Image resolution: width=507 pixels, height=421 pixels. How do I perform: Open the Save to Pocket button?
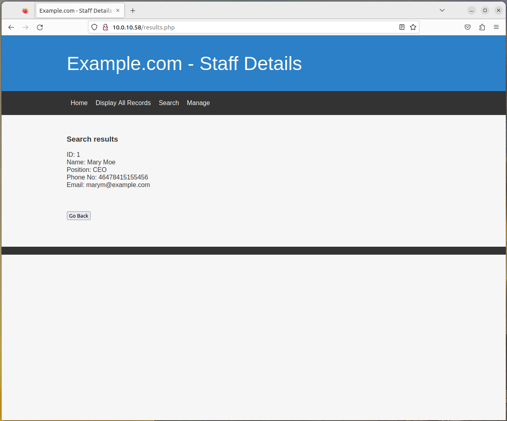468,27
